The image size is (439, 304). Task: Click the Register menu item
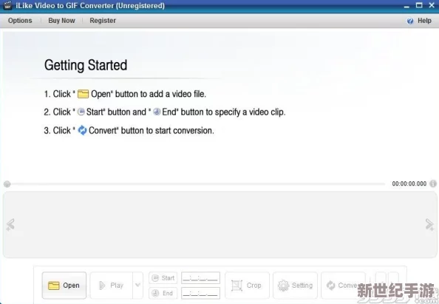103,21
